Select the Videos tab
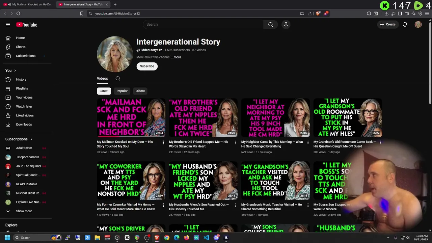 coord(102,78)
